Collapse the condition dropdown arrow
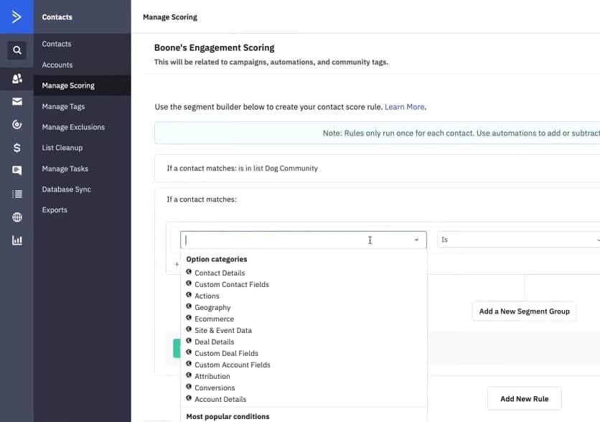Image resolution: width=600 pixels, height=422 pixels. coord(416,240)
